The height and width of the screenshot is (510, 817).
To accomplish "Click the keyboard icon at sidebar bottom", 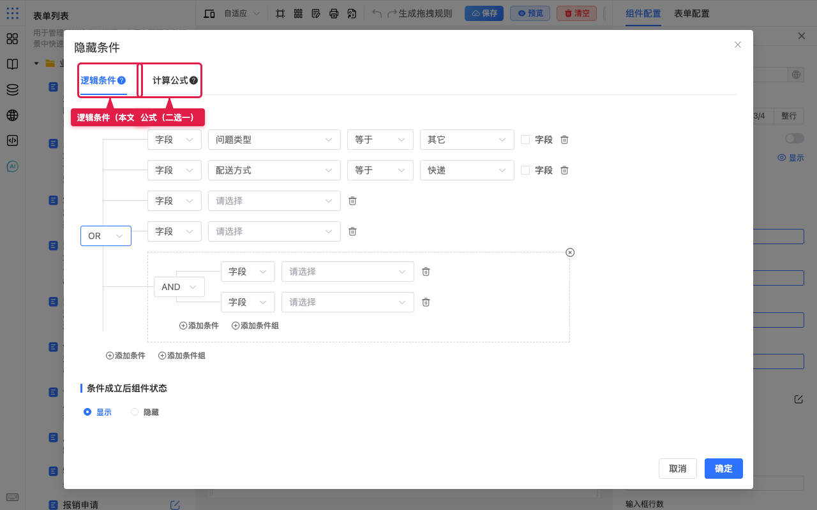I will coord(12,497).
